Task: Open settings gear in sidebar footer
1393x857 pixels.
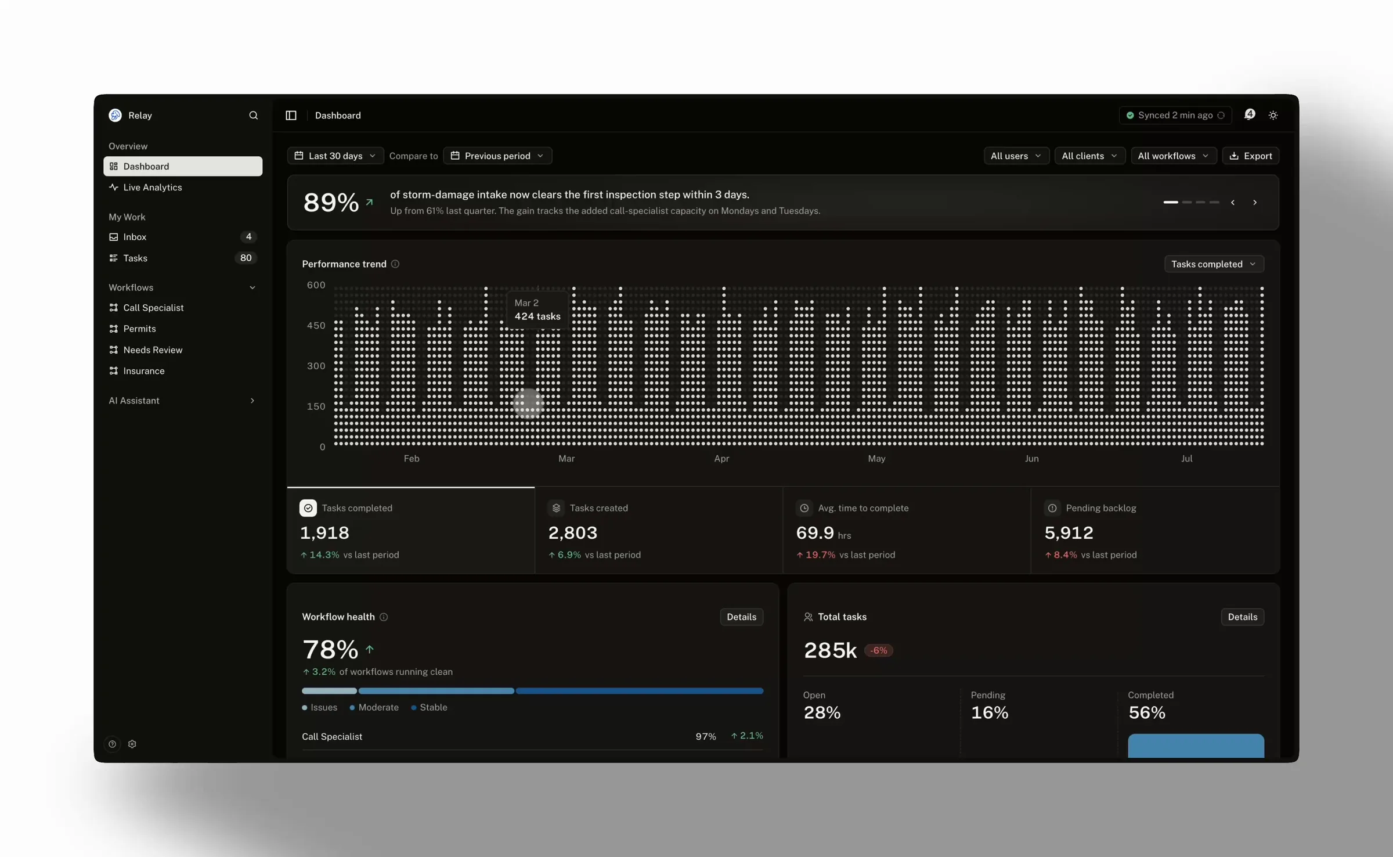Action: point(132,744)
